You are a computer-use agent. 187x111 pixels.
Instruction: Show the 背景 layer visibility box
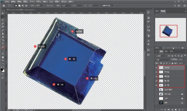pos(157,103)
